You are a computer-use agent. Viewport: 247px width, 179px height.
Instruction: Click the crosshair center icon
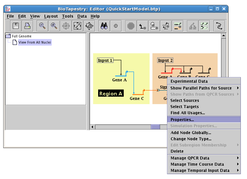[116, 26]
